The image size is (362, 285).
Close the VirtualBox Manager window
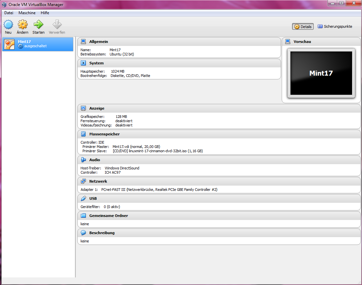coord(353,3)
